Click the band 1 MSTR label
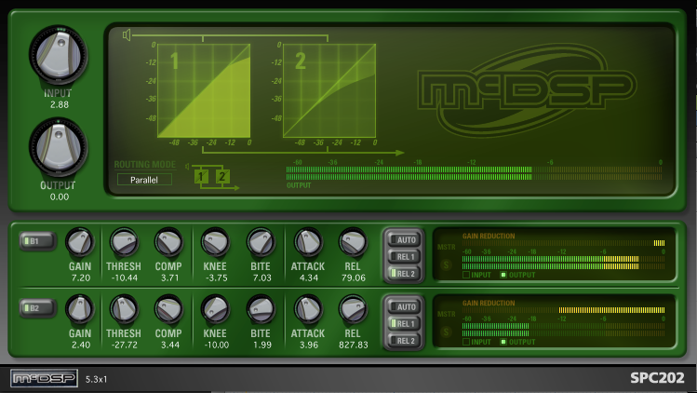Image resolution: width=697 pixels, height=393 pixels. 447,247
